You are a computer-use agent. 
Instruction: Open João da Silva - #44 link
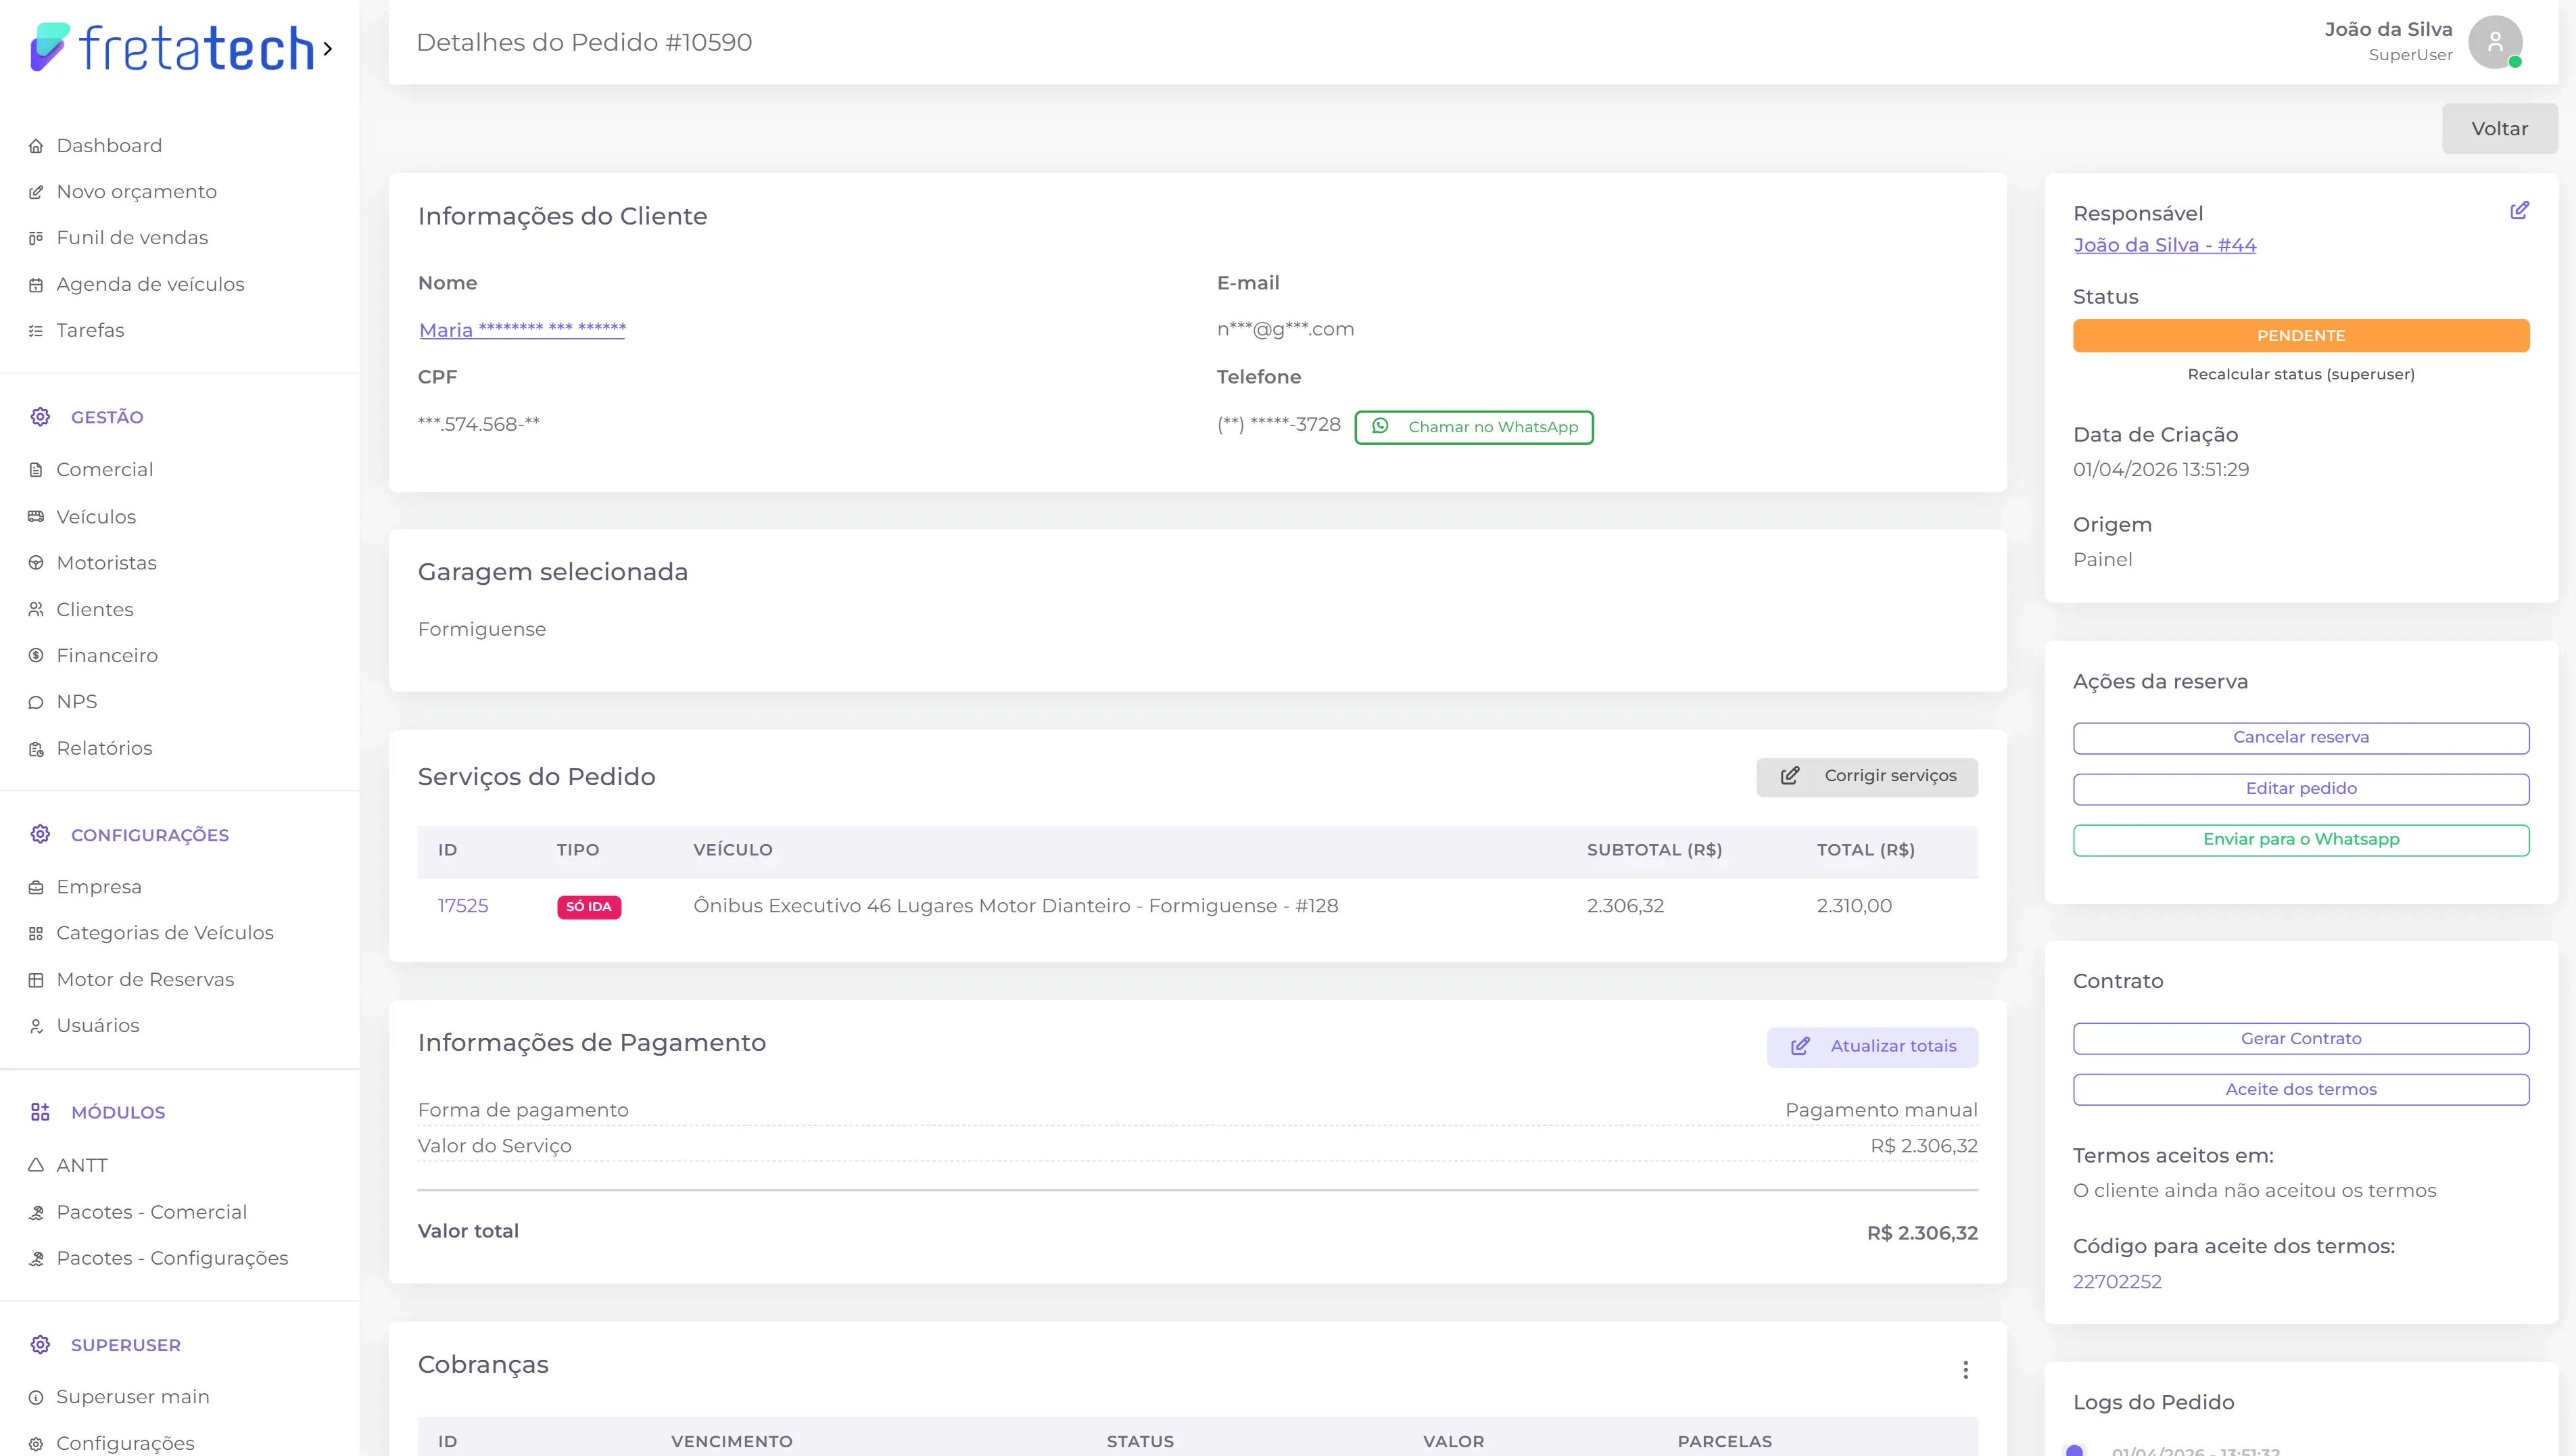pos(2164,245)
